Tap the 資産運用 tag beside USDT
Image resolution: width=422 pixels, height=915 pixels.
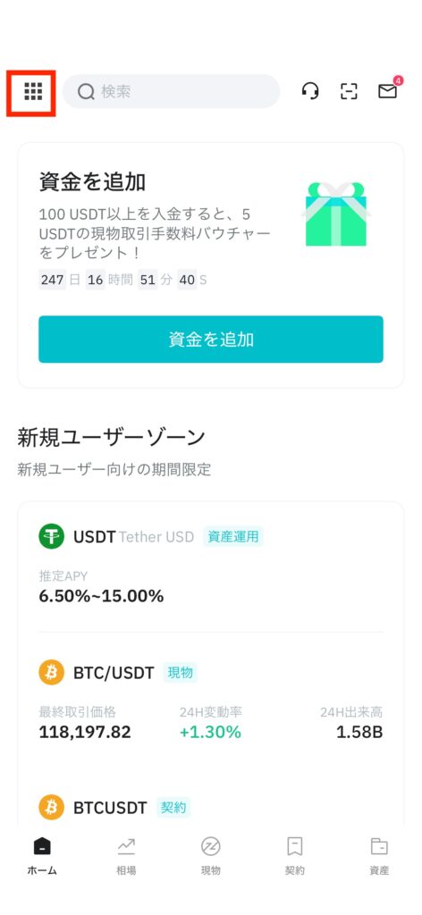[x=233, y=536]
